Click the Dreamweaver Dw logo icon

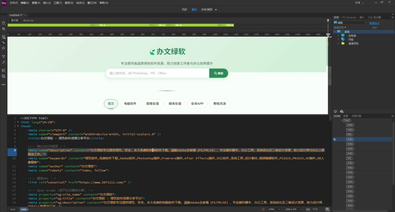click(x=4, y=3)
